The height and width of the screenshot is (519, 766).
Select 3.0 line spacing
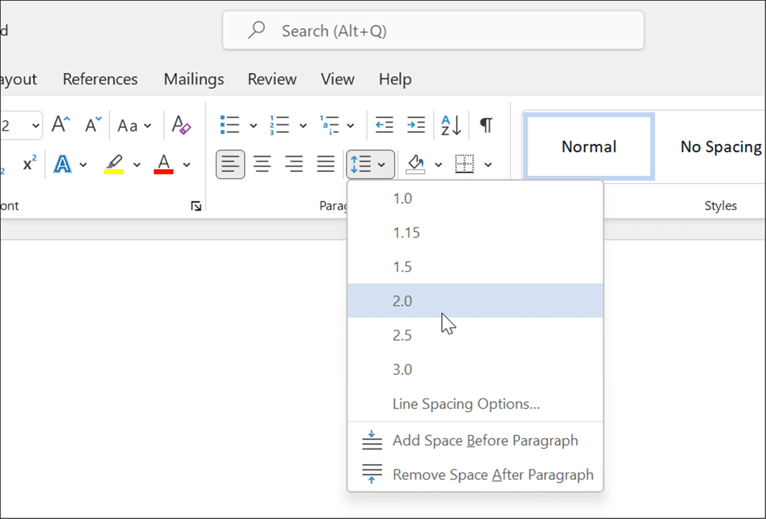pyautogui.click(x=475, y=369)
